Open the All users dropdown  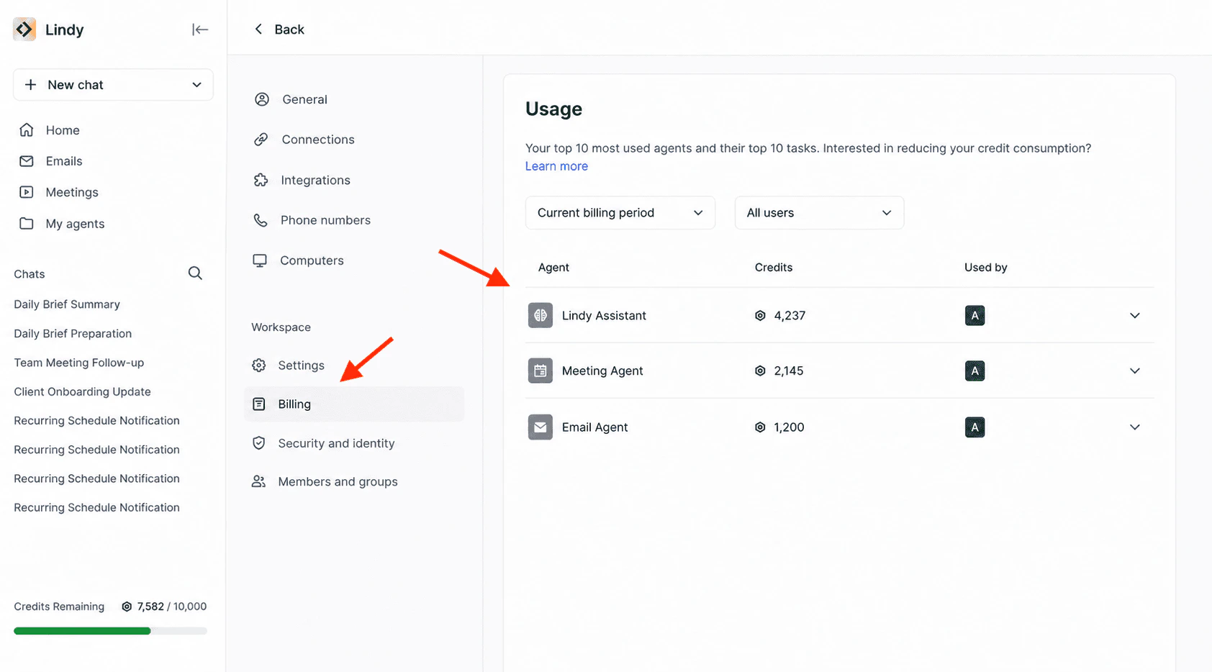[x=819, y=213]
